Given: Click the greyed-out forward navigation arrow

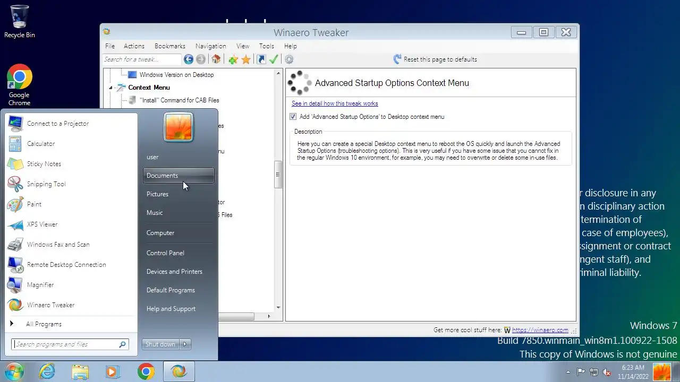Looking at the screenshot, I should pyautogui.click(x=201, y=59).
